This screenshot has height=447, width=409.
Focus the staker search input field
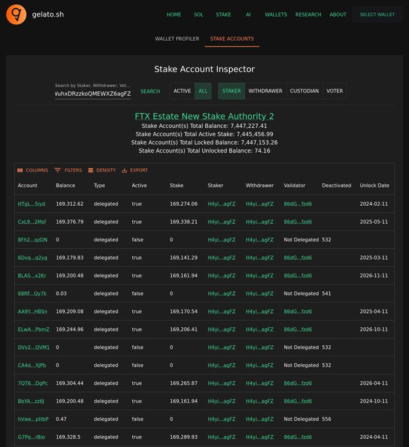[x=93, y=94]
